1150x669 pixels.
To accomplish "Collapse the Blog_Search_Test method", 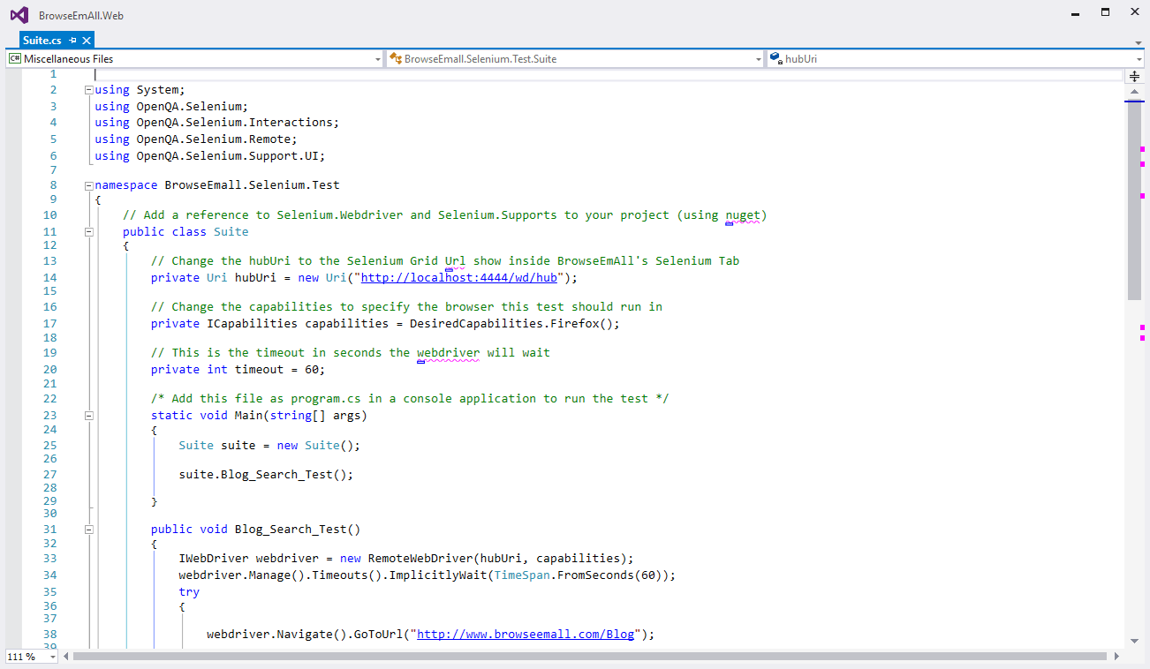I will pyautogui.click(x=88, y=530).
